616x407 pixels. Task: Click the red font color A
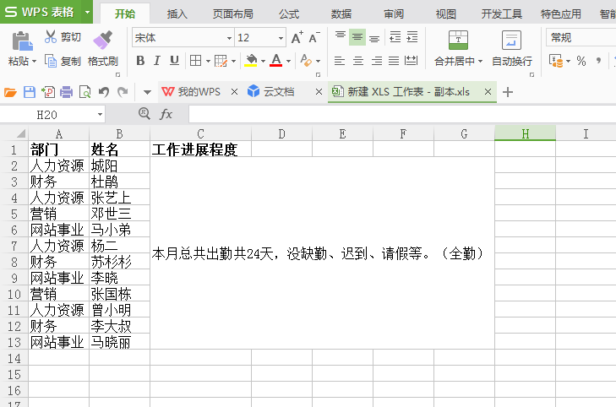coord(276,61)
